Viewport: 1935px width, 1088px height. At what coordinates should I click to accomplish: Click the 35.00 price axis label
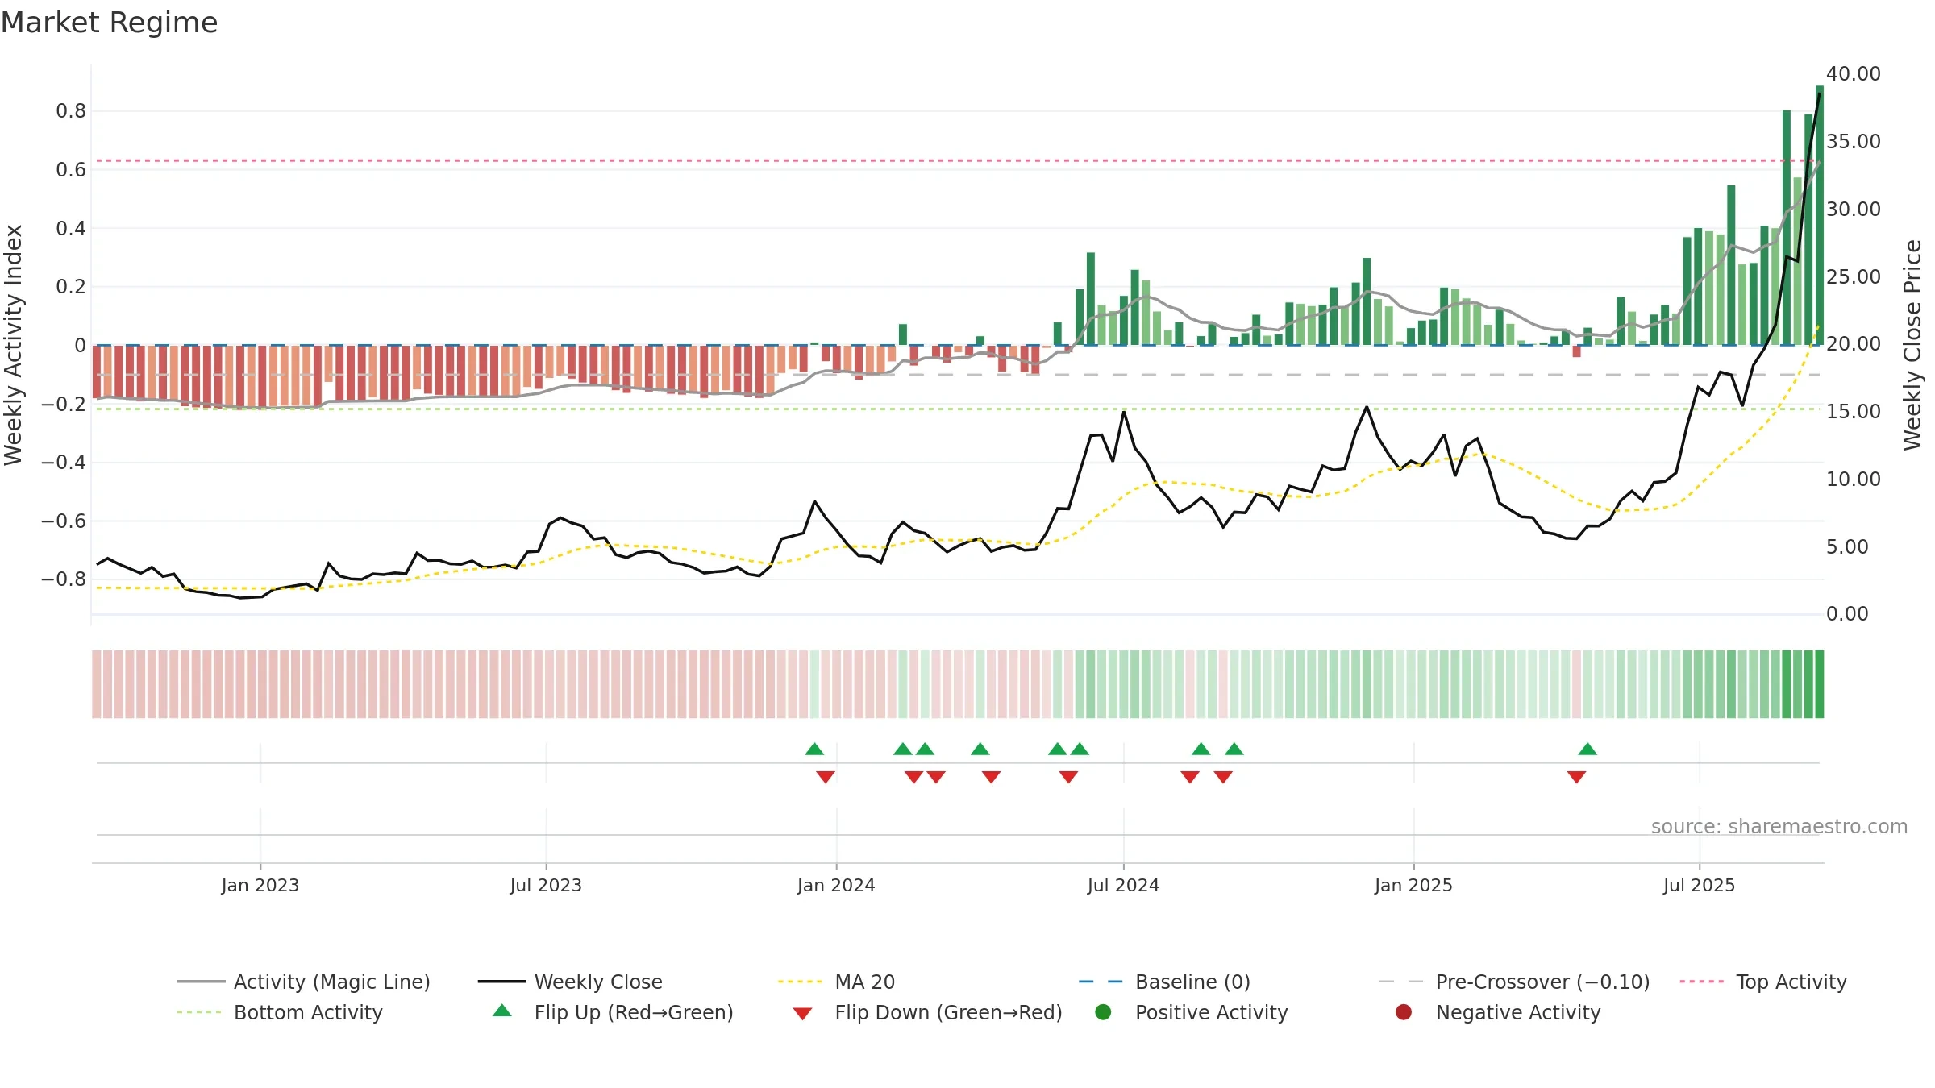pyautogui.click(x=1854, y=142)
